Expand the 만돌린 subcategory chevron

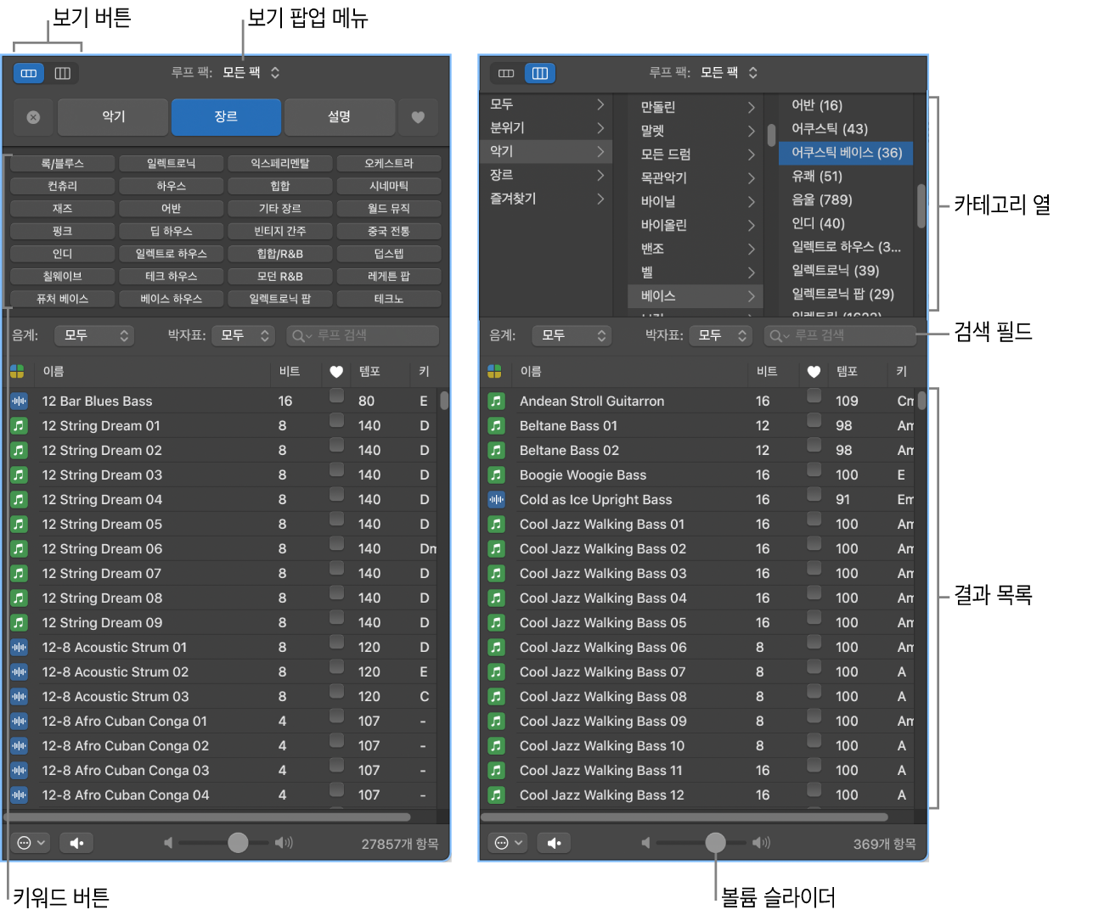coord(751,107)
